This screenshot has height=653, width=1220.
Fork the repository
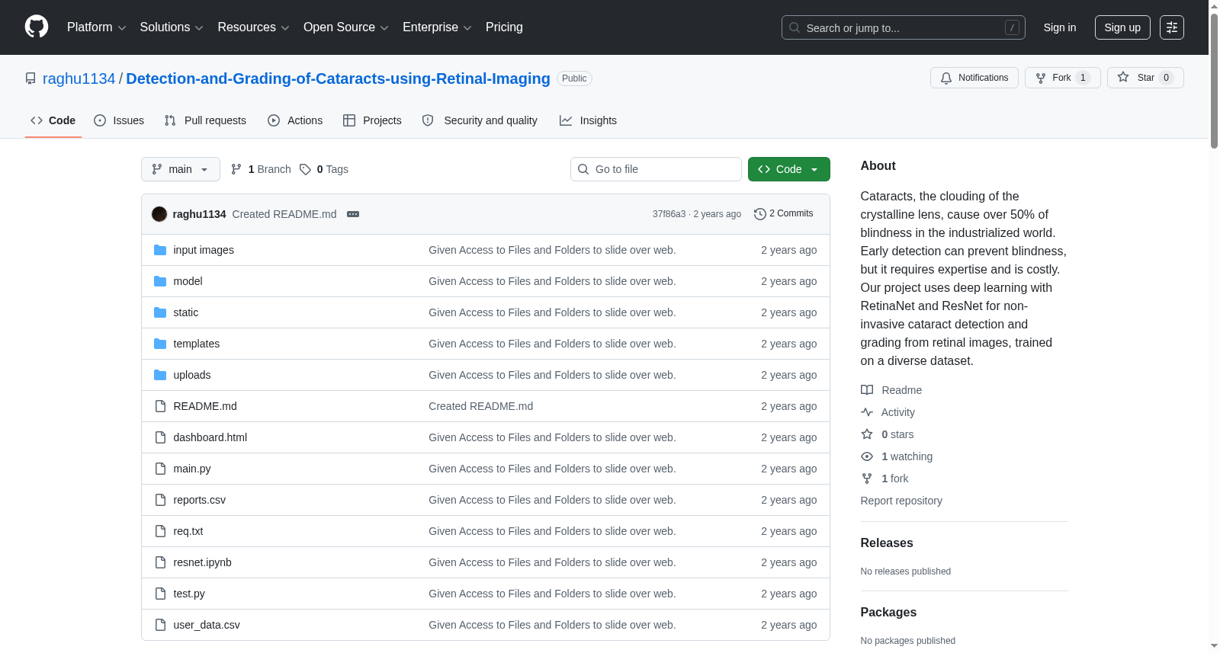[1062, 78]
